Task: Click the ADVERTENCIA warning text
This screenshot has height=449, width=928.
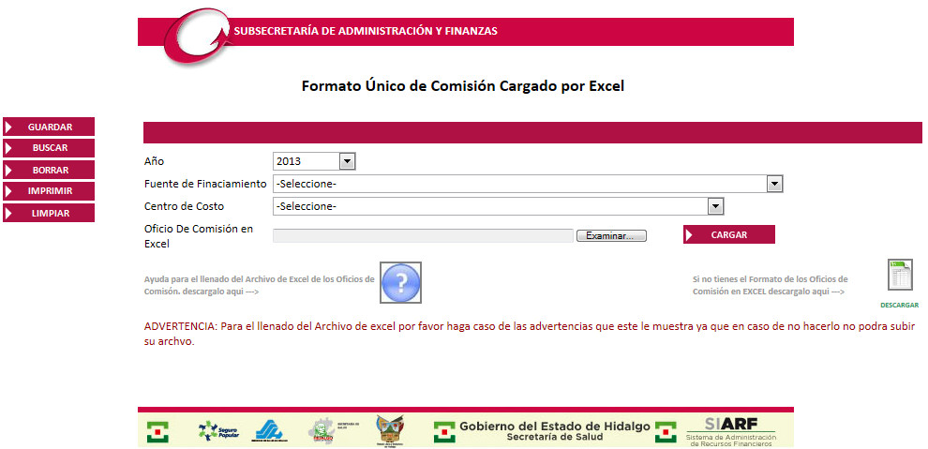Action: pyautogui.click(x=529, y=335)
